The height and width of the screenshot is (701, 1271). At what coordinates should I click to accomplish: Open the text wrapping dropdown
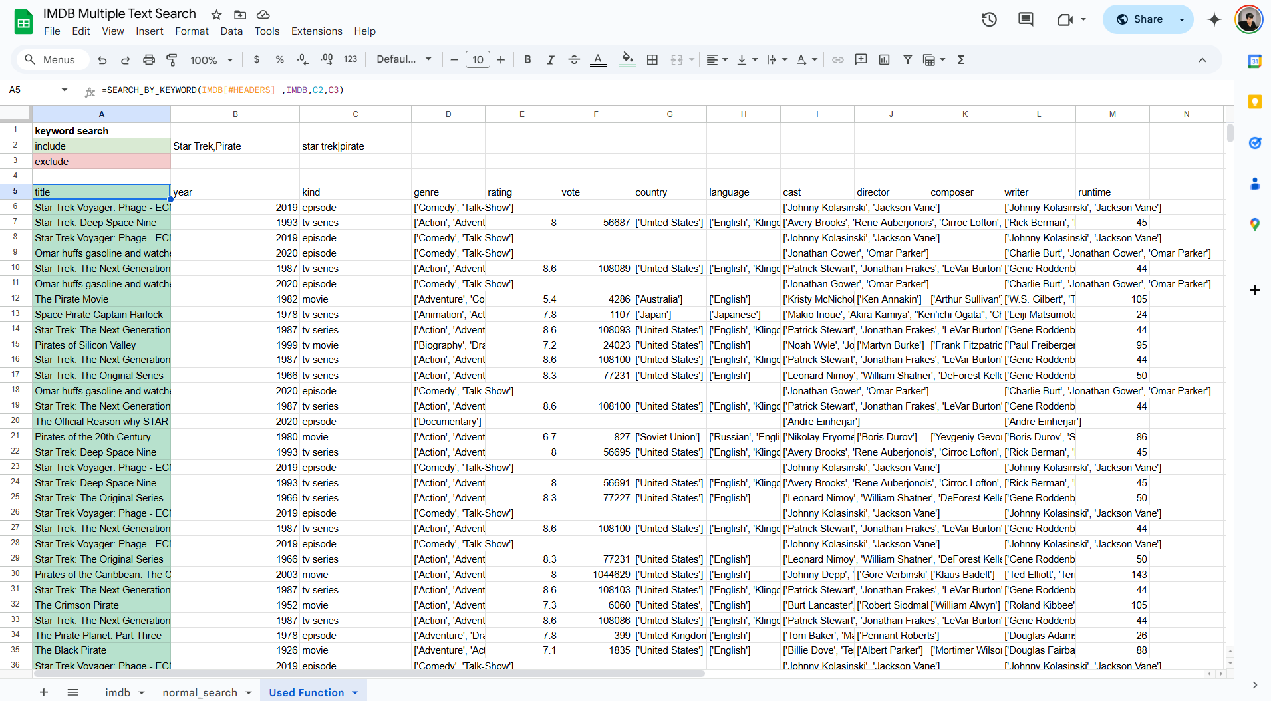pyautogui.click(x=777, y=60)
